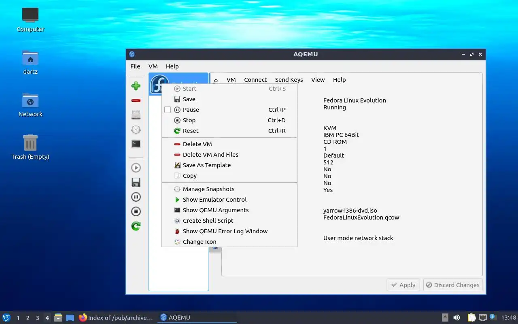The image size is (518, 324).
Task: Switch to workspace 2 in pager
Action: pyautogui.click(x=28, y=318)
